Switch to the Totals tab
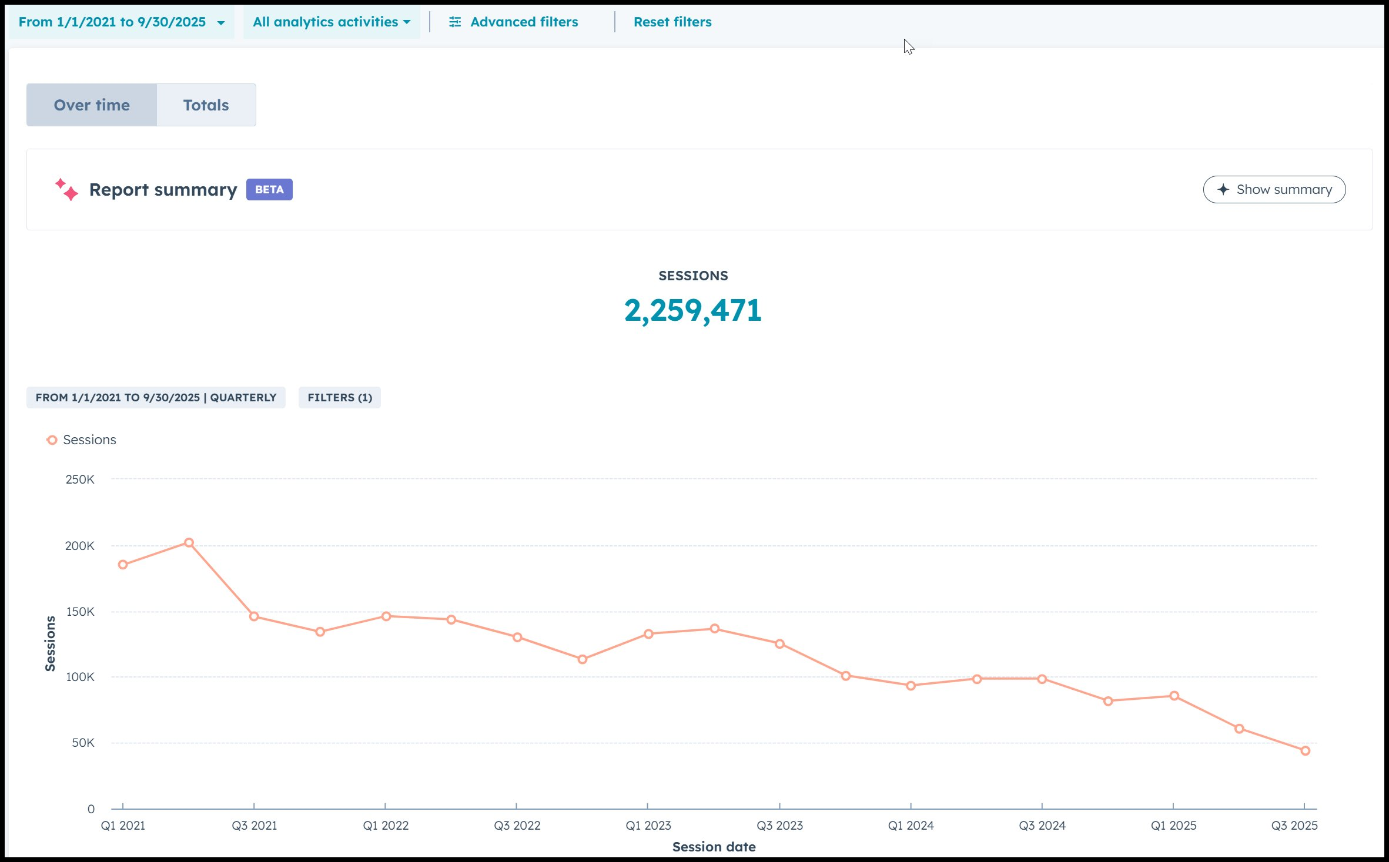 [206, 105]
